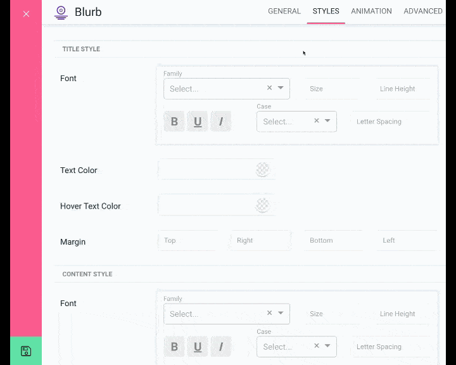Clear the Content Style font family selection
456x365 pixels.
pos(270,312)
